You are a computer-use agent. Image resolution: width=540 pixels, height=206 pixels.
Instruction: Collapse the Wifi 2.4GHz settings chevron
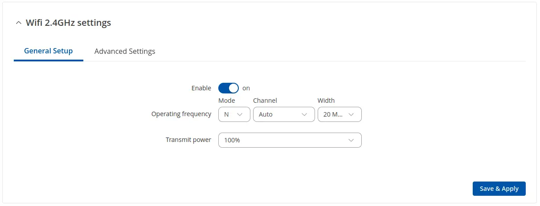tap(18, 23)
